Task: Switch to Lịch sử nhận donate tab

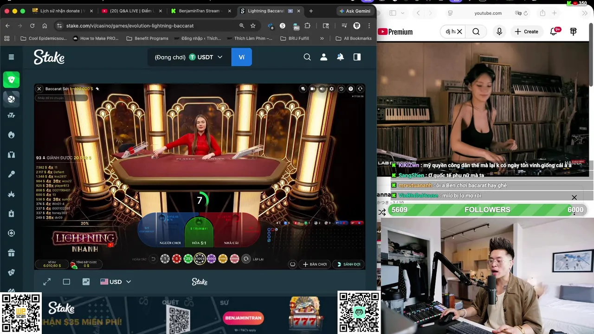Action: 63,11
